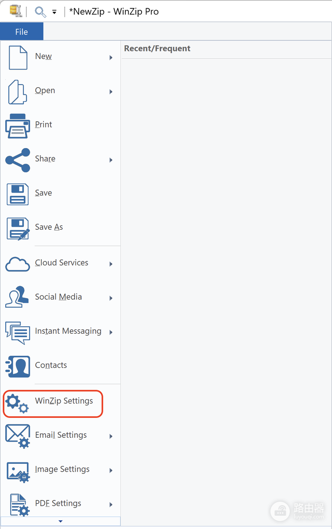Select the New menu label
This screenshot has height=529, width=332.
point(43,56)
